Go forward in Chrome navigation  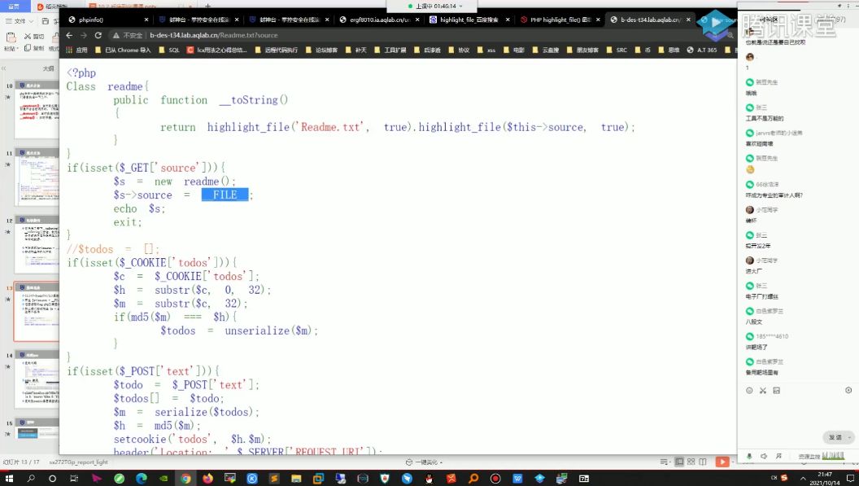point(83,35)
